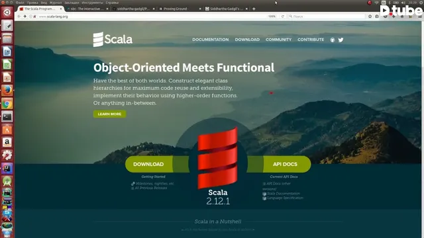The height and width of the screenshot is (238, 424).
Task: Open the Language Specification link
Action: point(285,198)
